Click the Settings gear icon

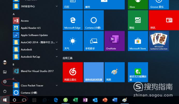point(5,82)
